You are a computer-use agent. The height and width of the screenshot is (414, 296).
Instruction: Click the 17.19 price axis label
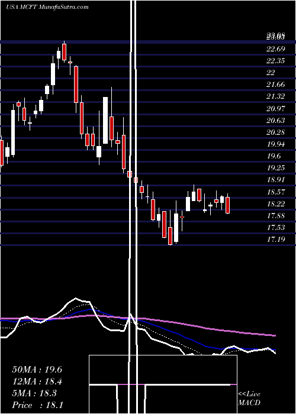click(x=276, y=240)
